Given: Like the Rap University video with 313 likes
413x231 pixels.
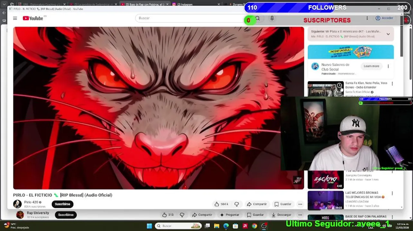Looking at the screenshot, I should click(168, 215).
